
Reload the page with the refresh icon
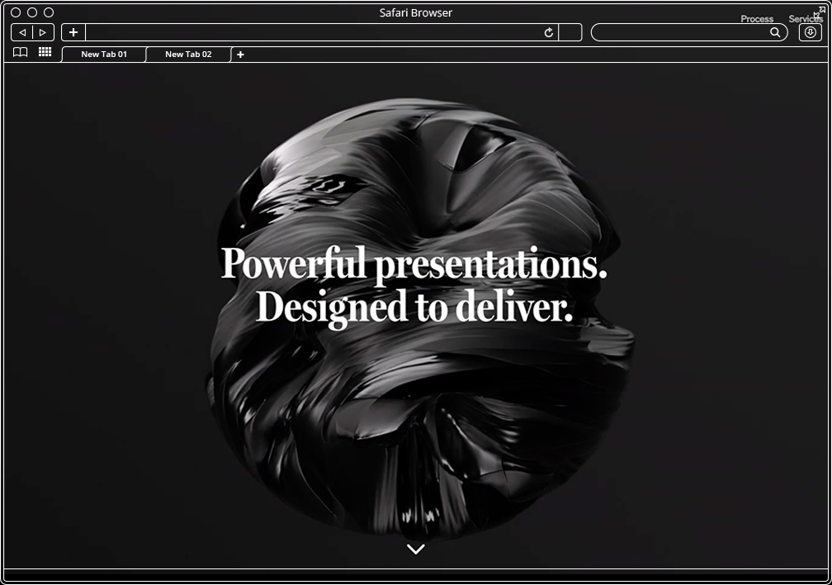pos(549,32)
